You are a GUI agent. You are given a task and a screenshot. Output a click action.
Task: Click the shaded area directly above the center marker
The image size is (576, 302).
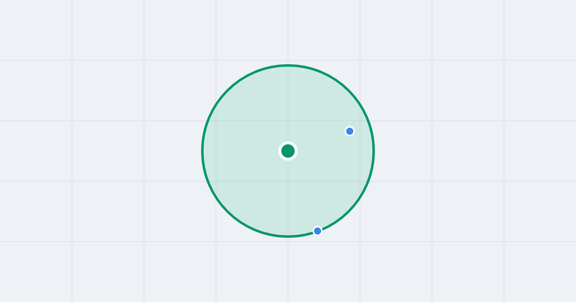pos(288,105)
